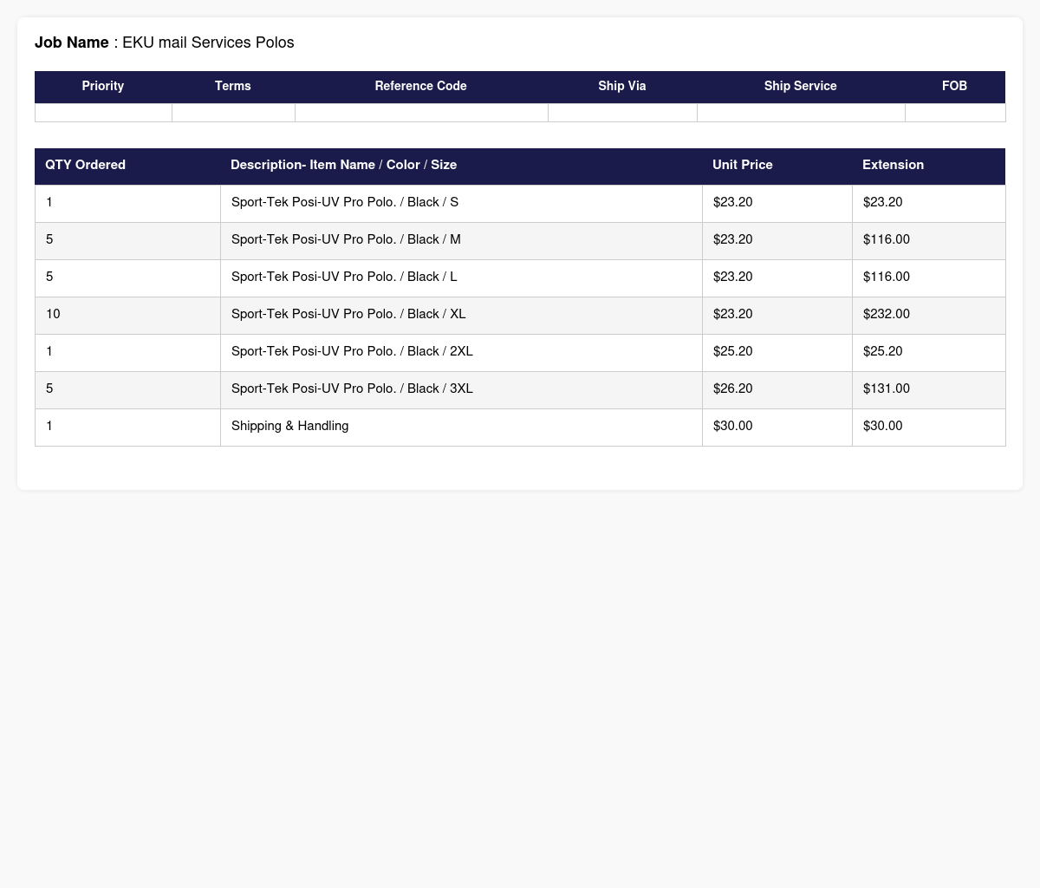This screenshot has width=1040, height=888.
Task: Select the $26.20 unit price cell
Action: [x=777, y=389]
